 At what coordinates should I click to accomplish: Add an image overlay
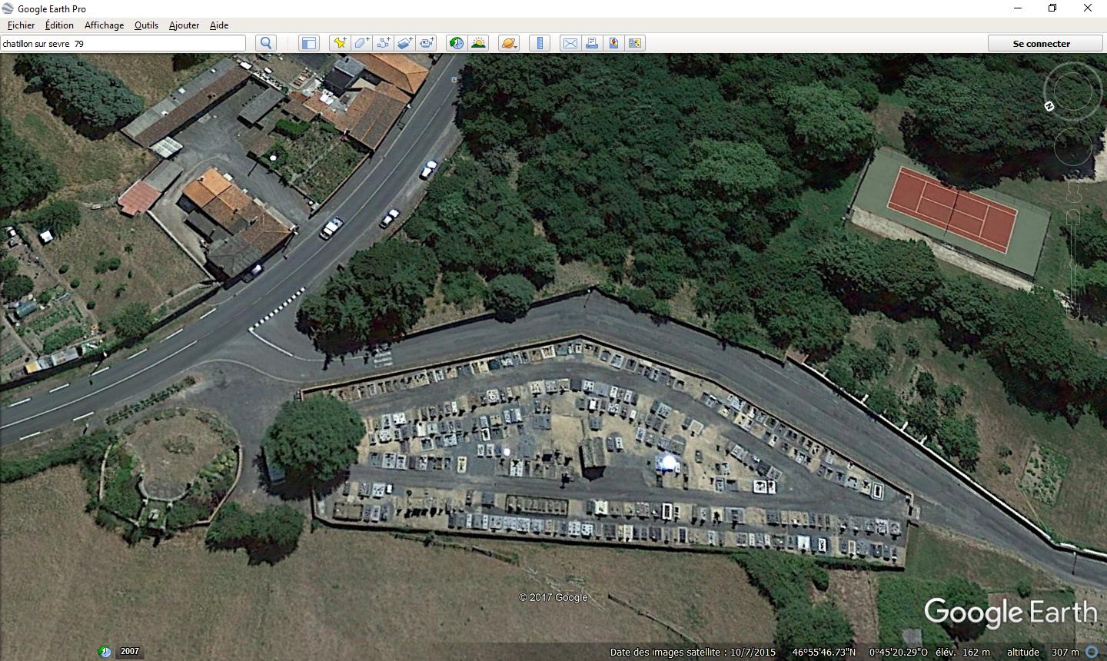tap(405, 43)
